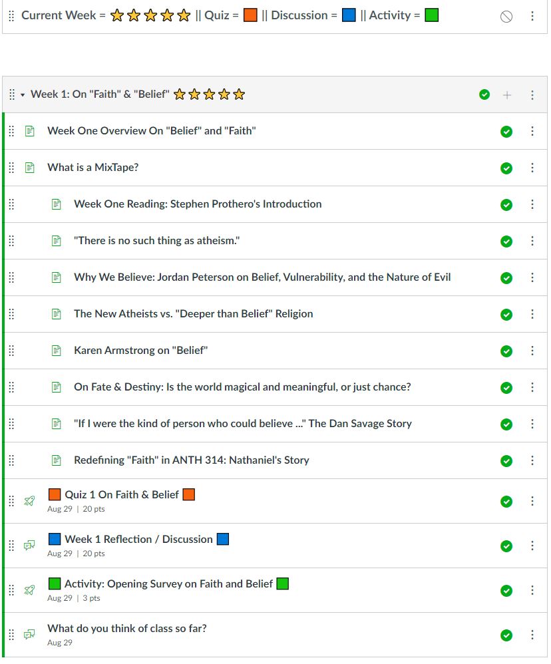Click the page icon beside What is a MixTape?
Viewport: 551px width, 664px height.
click(x=30, y=168)
